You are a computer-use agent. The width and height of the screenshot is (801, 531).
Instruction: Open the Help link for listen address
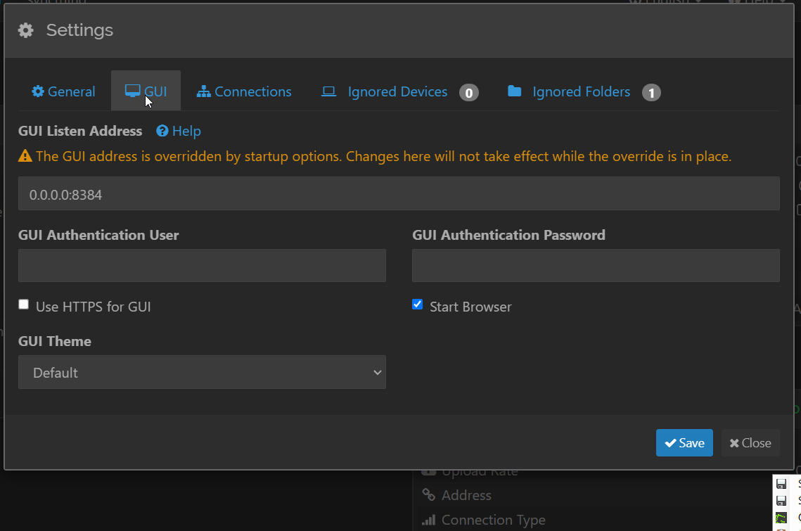(186, 131)
